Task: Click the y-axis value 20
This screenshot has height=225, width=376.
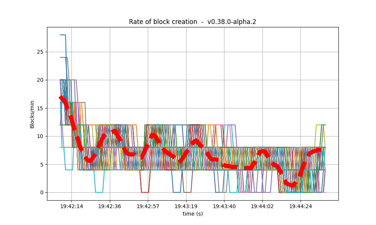Action: pyautogui.click(x=41, y=81)
